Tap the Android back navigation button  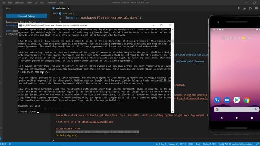coord(221,118)
